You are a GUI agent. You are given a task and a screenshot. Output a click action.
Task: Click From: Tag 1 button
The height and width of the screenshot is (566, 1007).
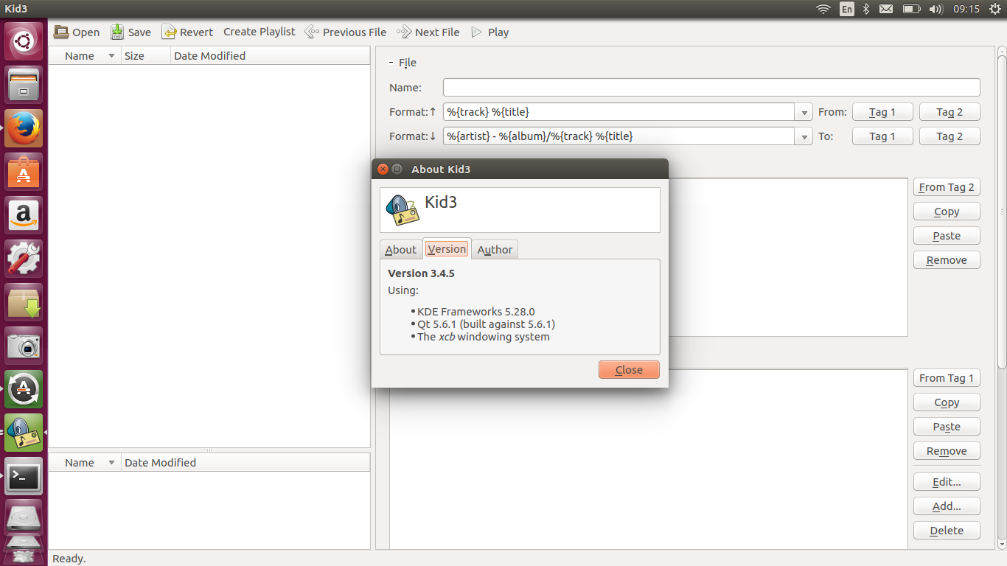882,112
